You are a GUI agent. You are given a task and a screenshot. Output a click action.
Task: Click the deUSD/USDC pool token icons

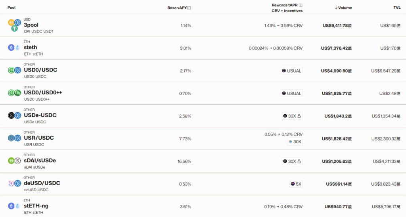14,183
